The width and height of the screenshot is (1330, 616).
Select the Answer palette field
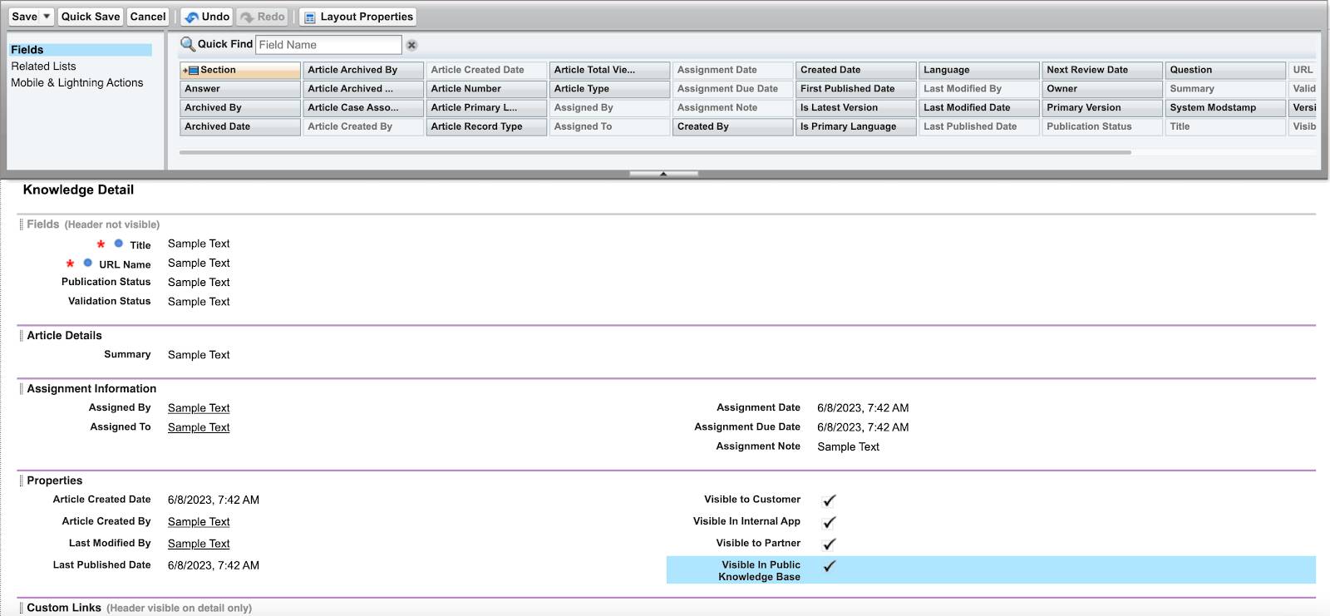coord(240,89)
